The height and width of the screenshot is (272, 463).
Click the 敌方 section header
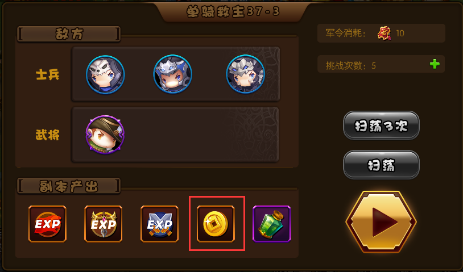69,34
